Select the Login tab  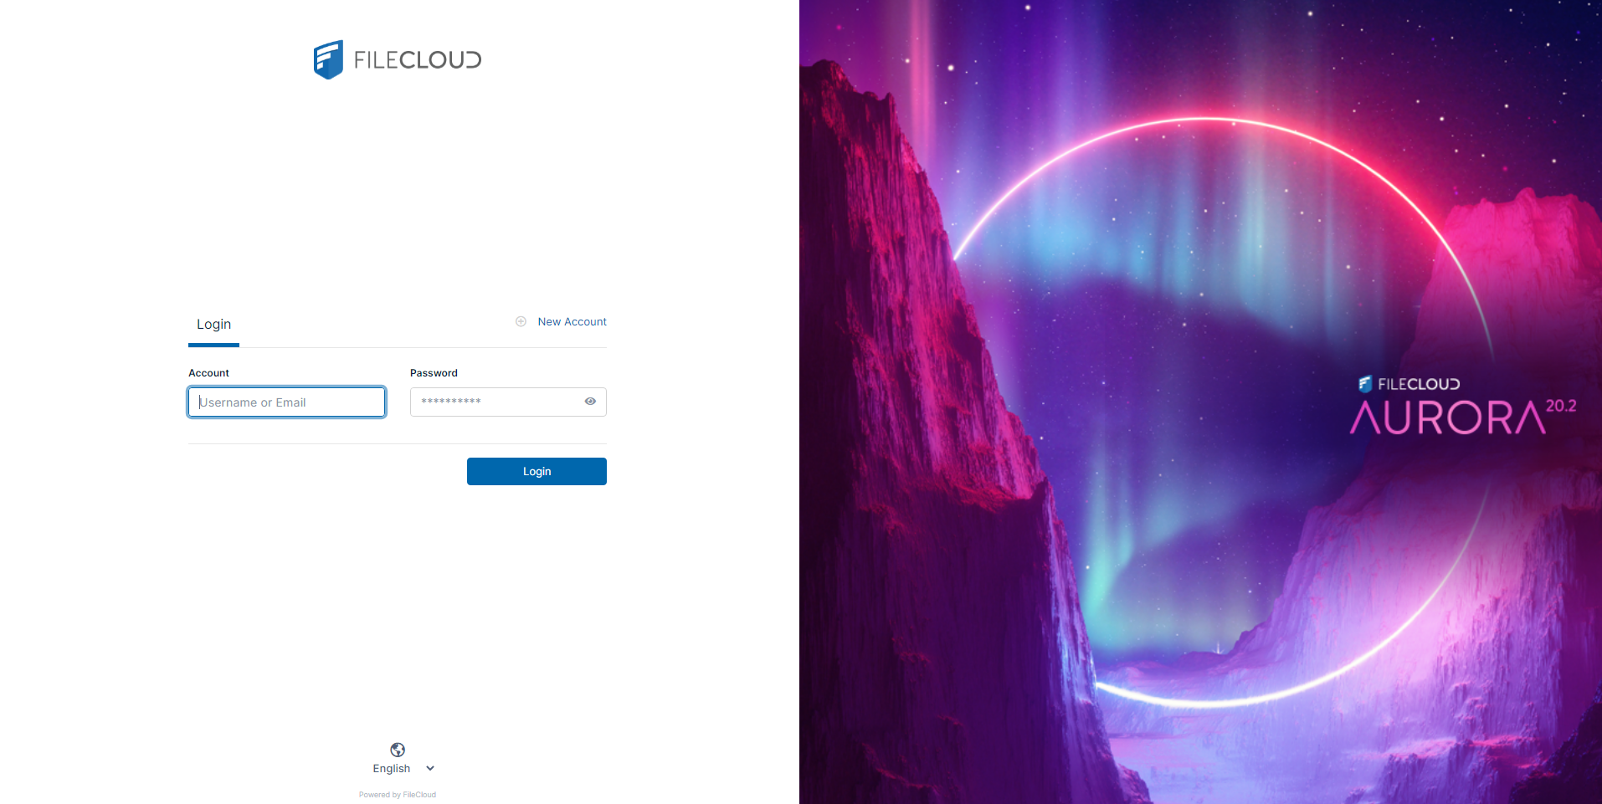pos(213,325)
